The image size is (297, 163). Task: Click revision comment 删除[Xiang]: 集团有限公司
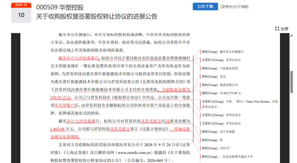pyautogui.click(x=220, y=85)
